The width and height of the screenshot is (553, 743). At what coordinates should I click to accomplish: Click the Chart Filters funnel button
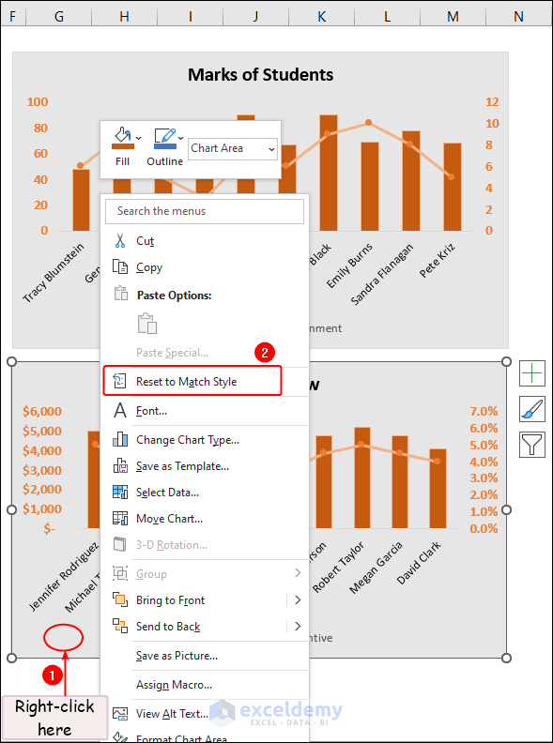click(532, 445)
